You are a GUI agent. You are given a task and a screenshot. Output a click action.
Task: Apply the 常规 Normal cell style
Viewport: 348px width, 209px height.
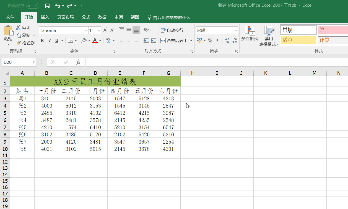298,30
